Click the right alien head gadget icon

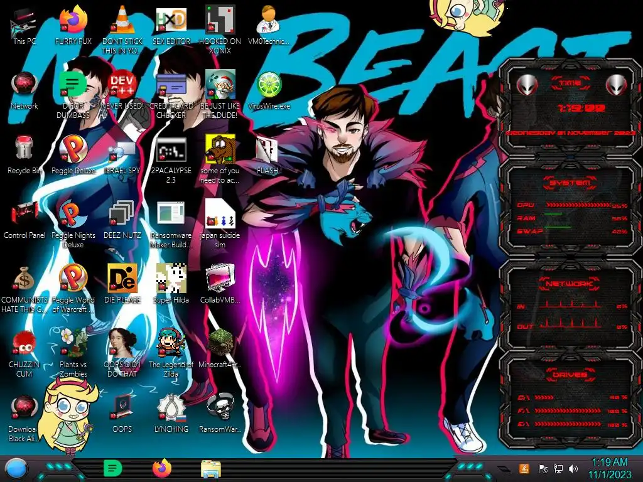(x=617, y=85)
